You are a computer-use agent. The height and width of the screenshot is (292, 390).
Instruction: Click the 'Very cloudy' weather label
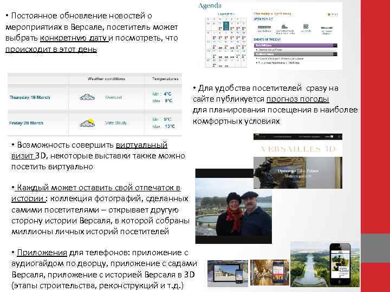[x=116, y=123]
